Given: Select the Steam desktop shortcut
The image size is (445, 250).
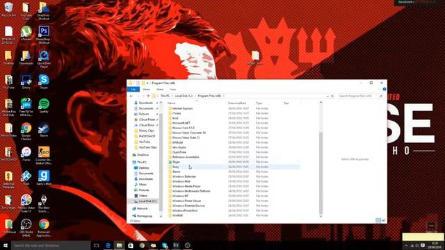Looking at the screenshot, I should pyautogui.click(x=44, y=130).
